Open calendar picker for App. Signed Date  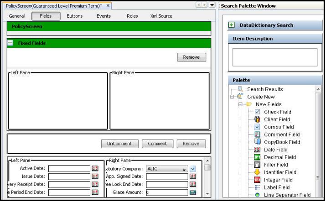coord(193,176)
